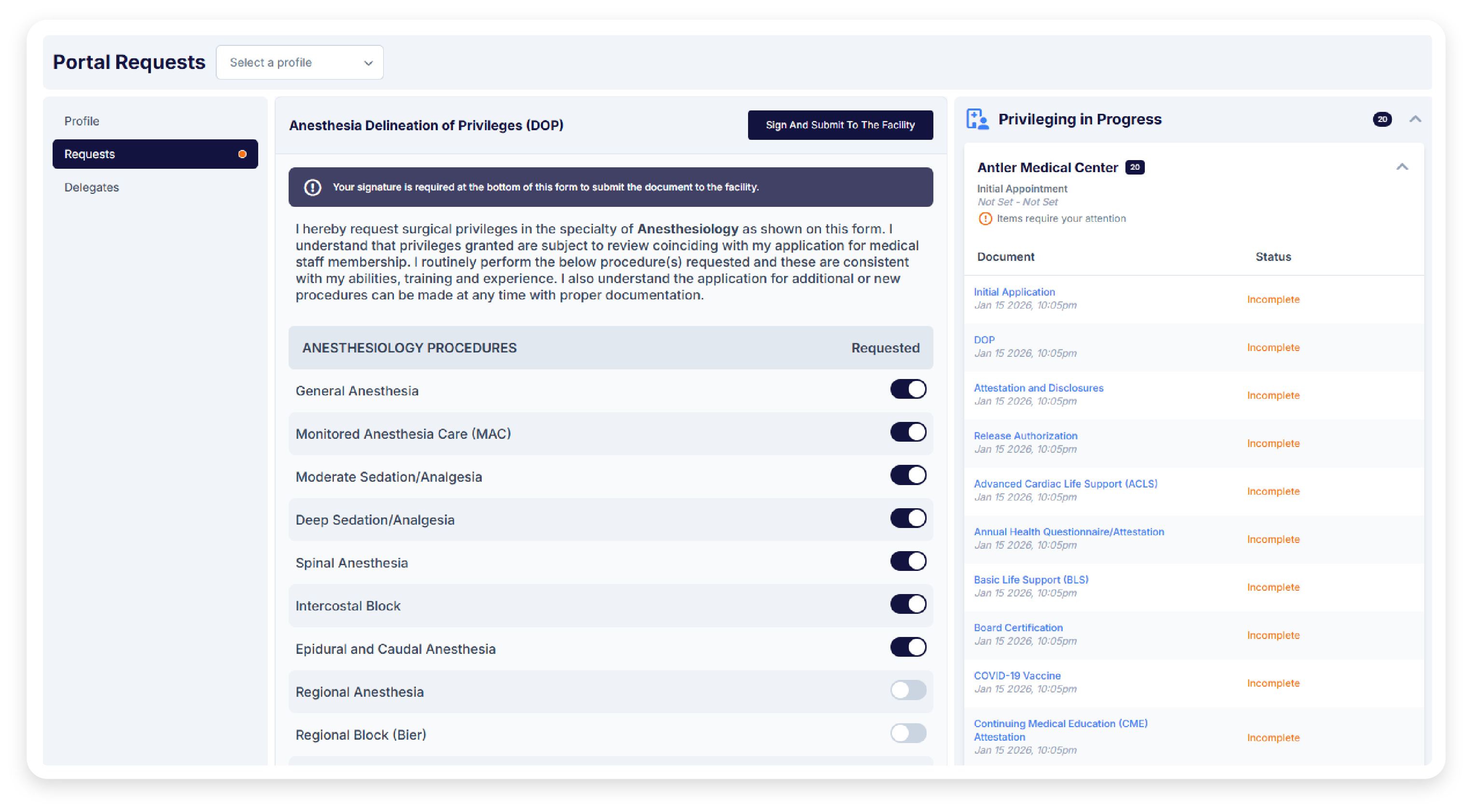The height and width of the screenshot is (812, 1472).
Task: Click the 20 count badge on Privileging in Progress
Action: point(1383,120)
